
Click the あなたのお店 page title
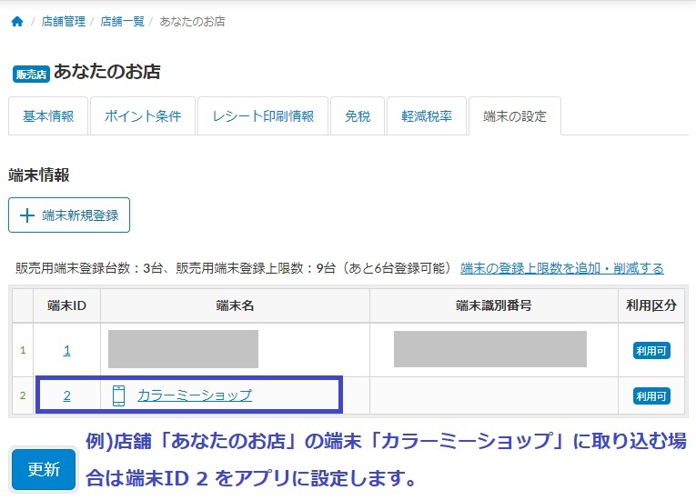coord(107,72)
